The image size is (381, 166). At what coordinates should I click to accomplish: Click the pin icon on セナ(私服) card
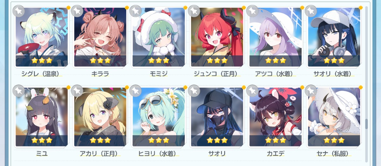point(311,91)
